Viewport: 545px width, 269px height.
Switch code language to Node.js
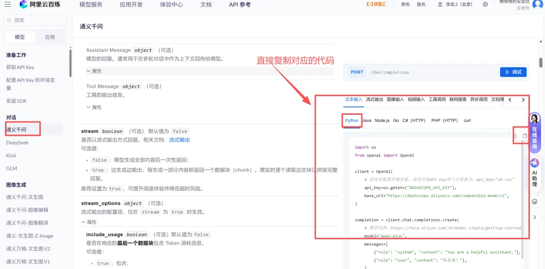(x=383, y=120)
